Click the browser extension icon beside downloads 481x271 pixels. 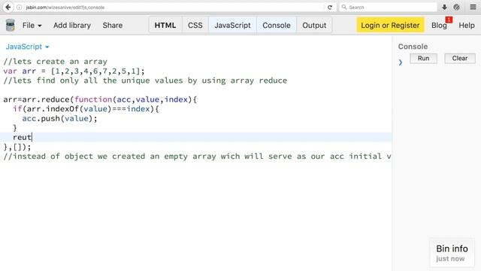coord(456,7)
